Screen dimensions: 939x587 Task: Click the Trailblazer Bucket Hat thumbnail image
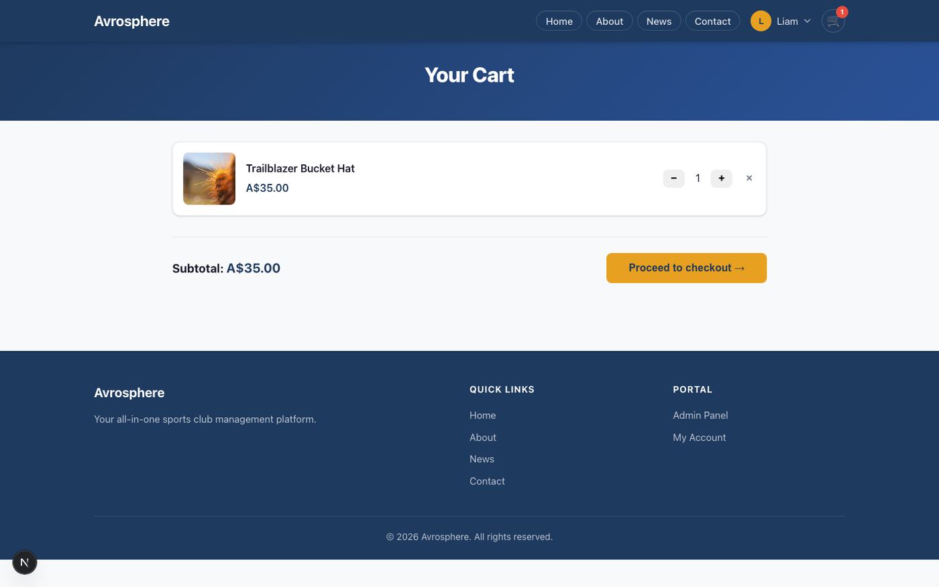click(x=209, y=178)
